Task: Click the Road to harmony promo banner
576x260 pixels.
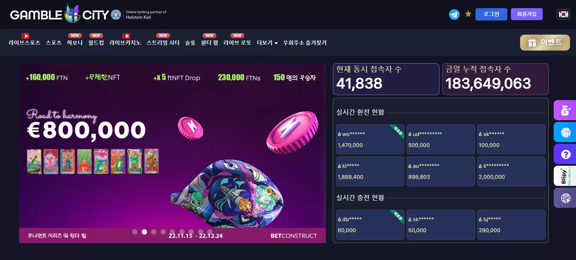Action: 172,153
